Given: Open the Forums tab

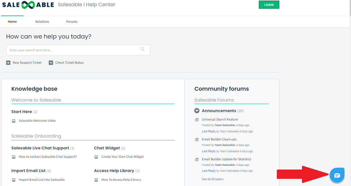Looking at the screenshot, I should tap(72, 21).
